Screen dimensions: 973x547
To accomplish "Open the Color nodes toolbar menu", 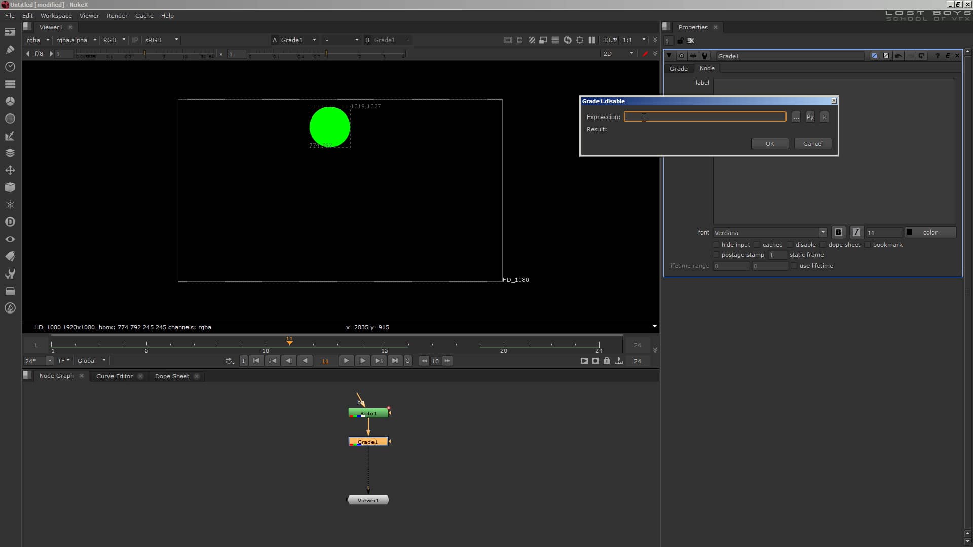I will coord(10,101).
